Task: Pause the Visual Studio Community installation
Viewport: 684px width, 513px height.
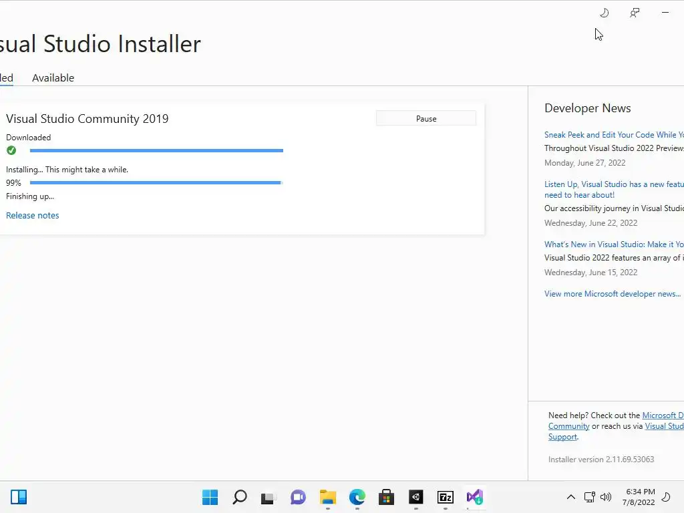Action: point(426,119)
